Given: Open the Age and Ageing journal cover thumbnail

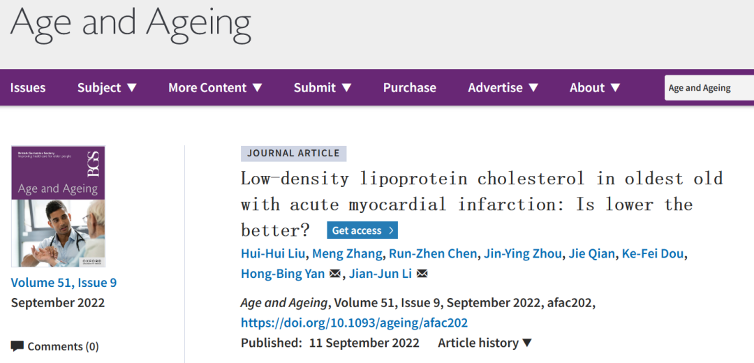Looking at the screenshot, I should (x=58, y=206).
